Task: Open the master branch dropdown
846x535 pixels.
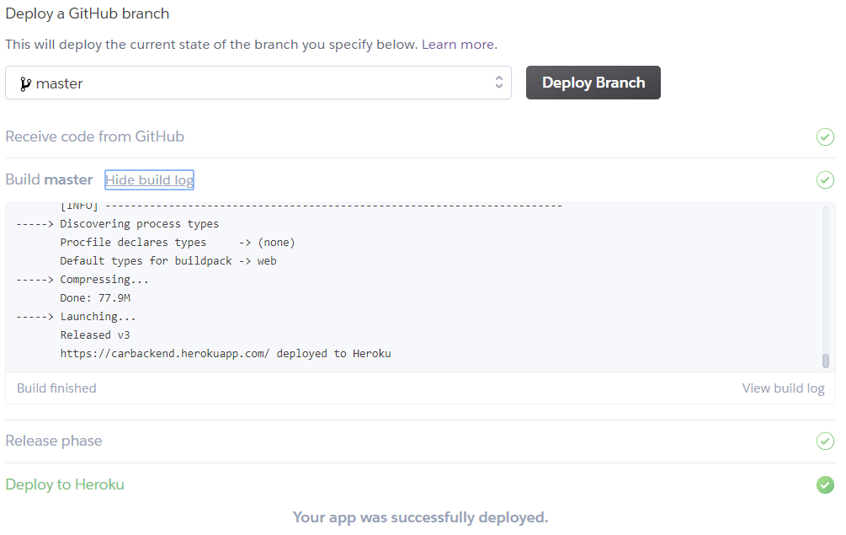Action: coord(258,83)
